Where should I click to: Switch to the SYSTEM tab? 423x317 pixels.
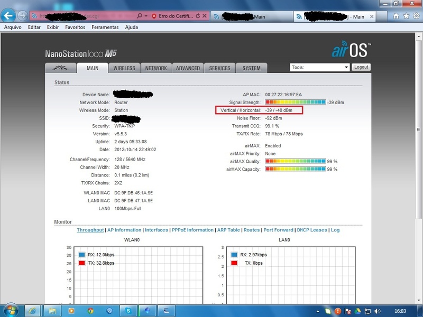(252, 68)
